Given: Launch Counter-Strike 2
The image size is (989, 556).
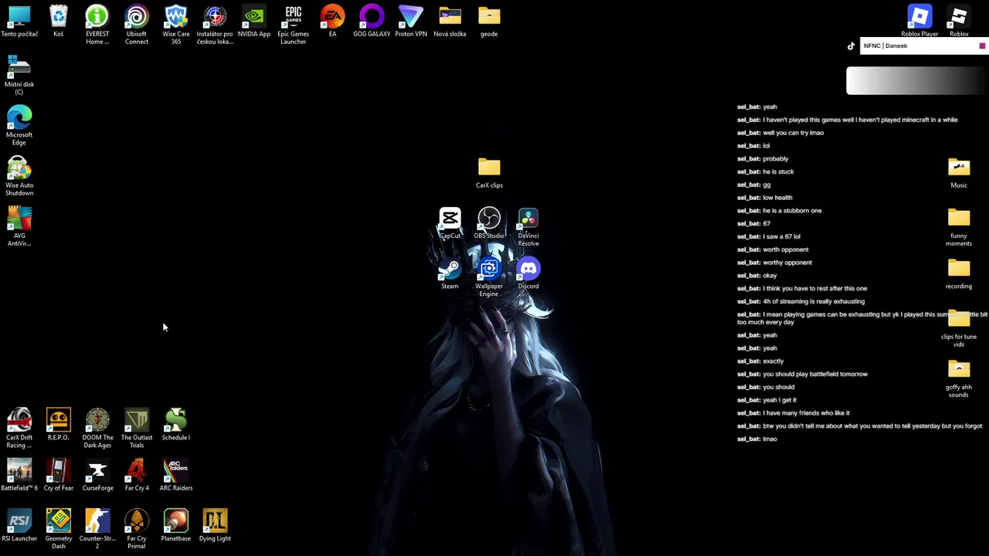Looking at the screenshot, I should [x=97, y=529].
